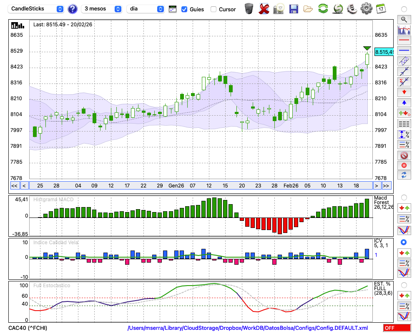Click the magnifying glass zoom tool
The height and width of the screenshot is (334, 417).
click(x=404, y=19)
